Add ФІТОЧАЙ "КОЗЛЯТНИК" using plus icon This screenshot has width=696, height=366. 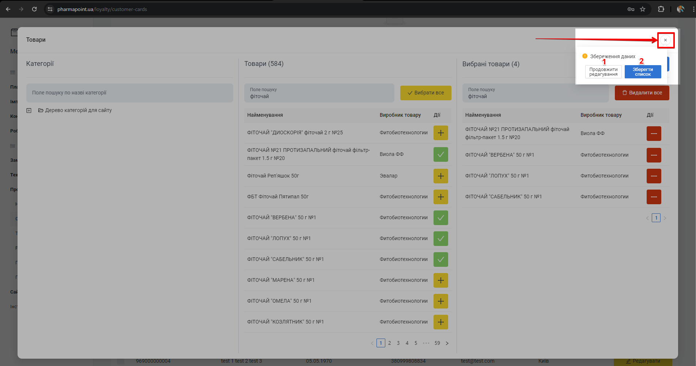(x=440, y=322)
